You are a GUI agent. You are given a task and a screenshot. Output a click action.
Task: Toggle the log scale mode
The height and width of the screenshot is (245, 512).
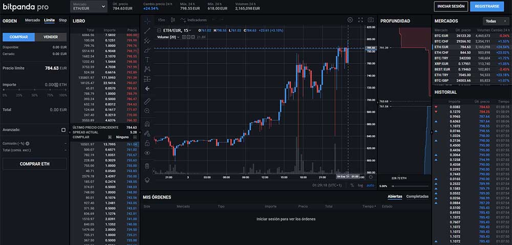click(360, 185)
